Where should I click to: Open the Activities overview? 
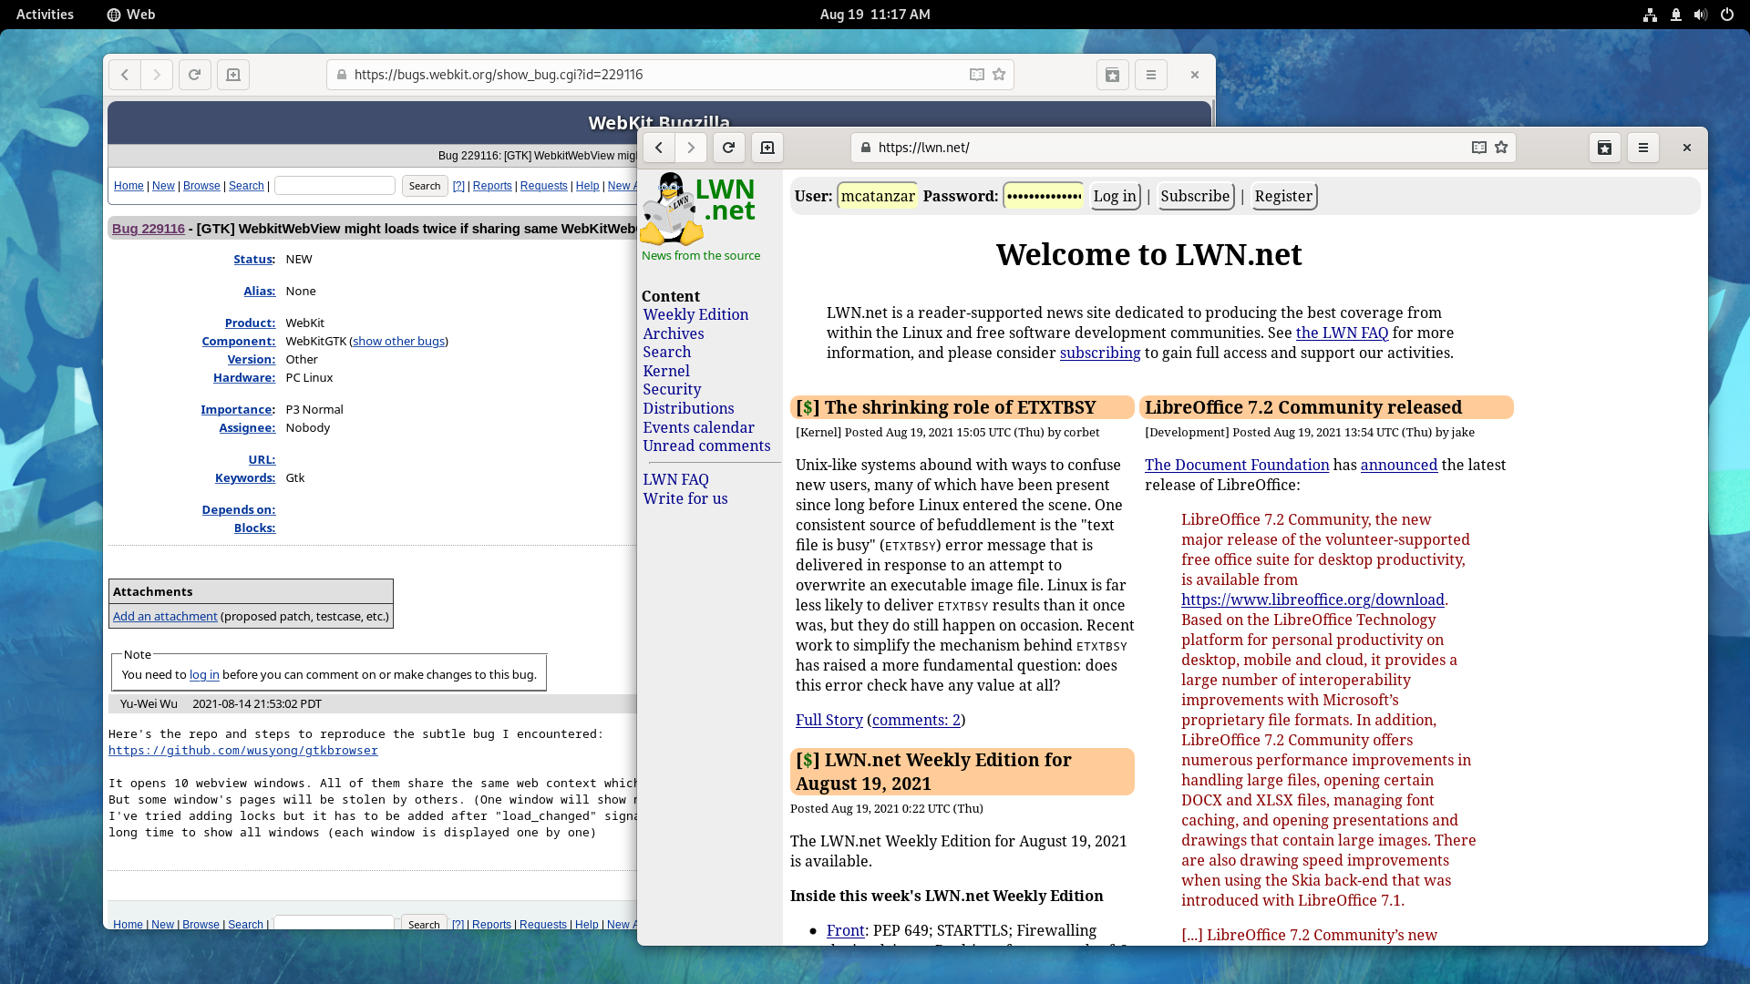point(45,15)
